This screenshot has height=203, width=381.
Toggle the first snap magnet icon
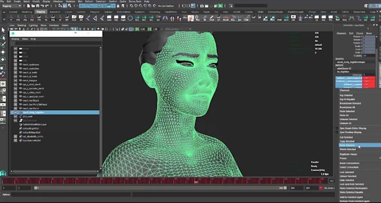[x=131, y=6]
